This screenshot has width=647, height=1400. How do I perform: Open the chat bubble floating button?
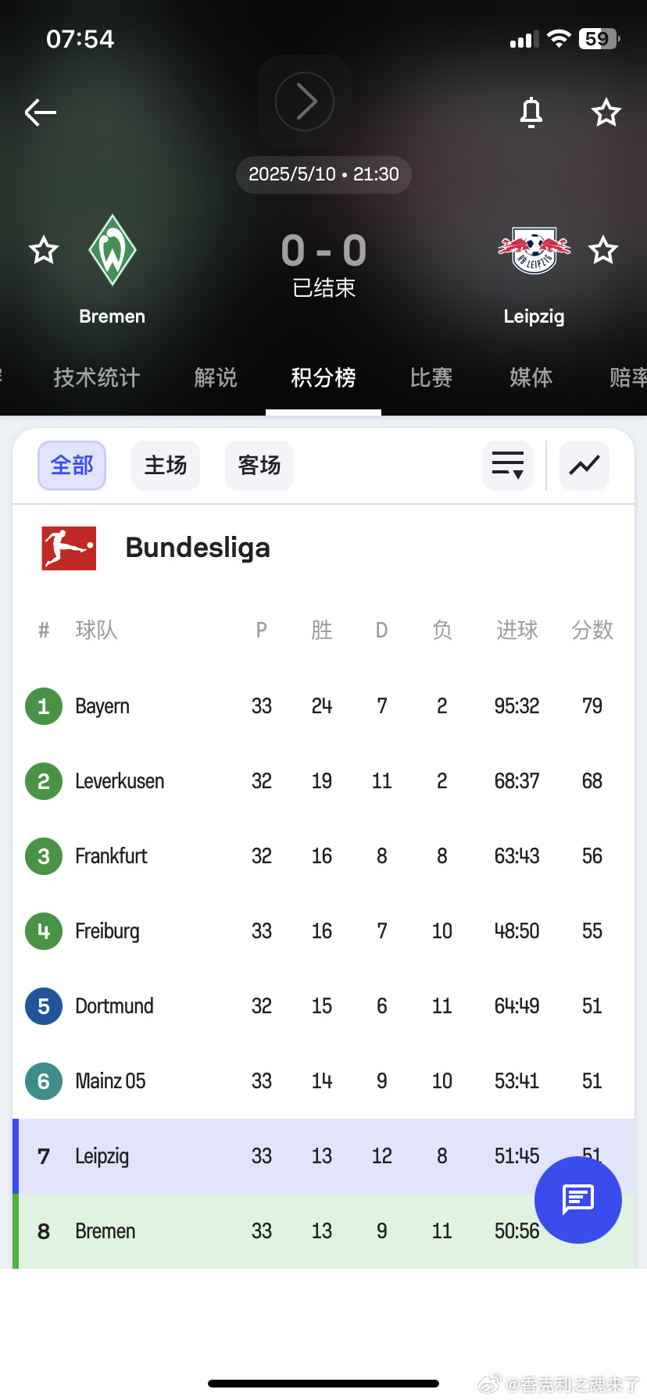(578, 1200)
